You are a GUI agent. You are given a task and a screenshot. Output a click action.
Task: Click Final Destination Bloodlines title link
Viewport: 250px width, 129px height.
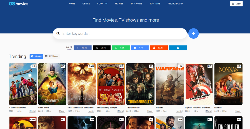pyautogui.click(x=81, y=108)
